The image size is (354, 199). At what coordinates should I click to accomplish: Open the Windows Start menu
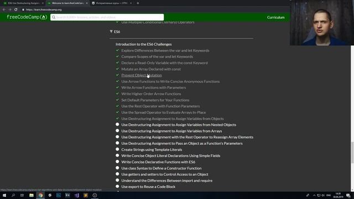point(4,195)
